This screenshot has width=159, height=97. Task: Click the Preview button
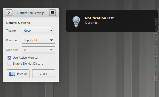coord(18,74)
